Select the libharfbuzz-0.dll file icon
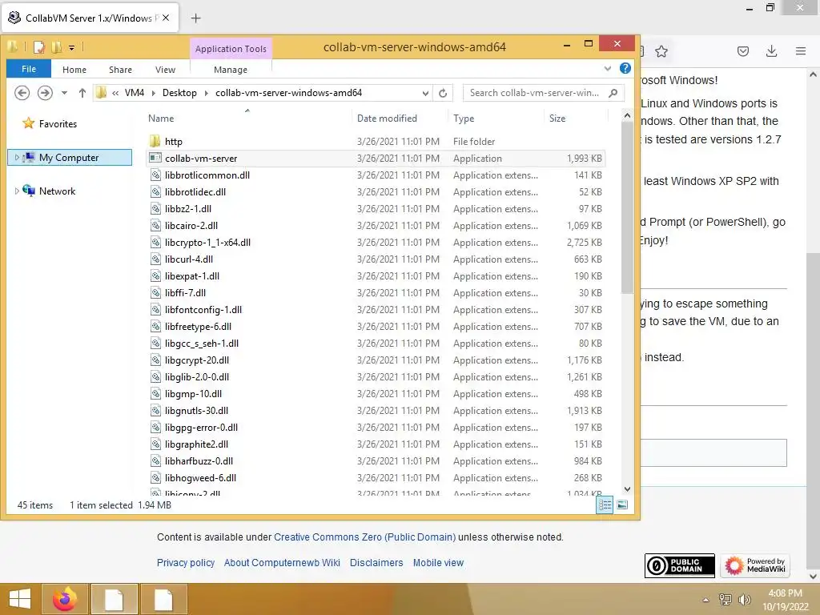 click(x=155, y=460)
